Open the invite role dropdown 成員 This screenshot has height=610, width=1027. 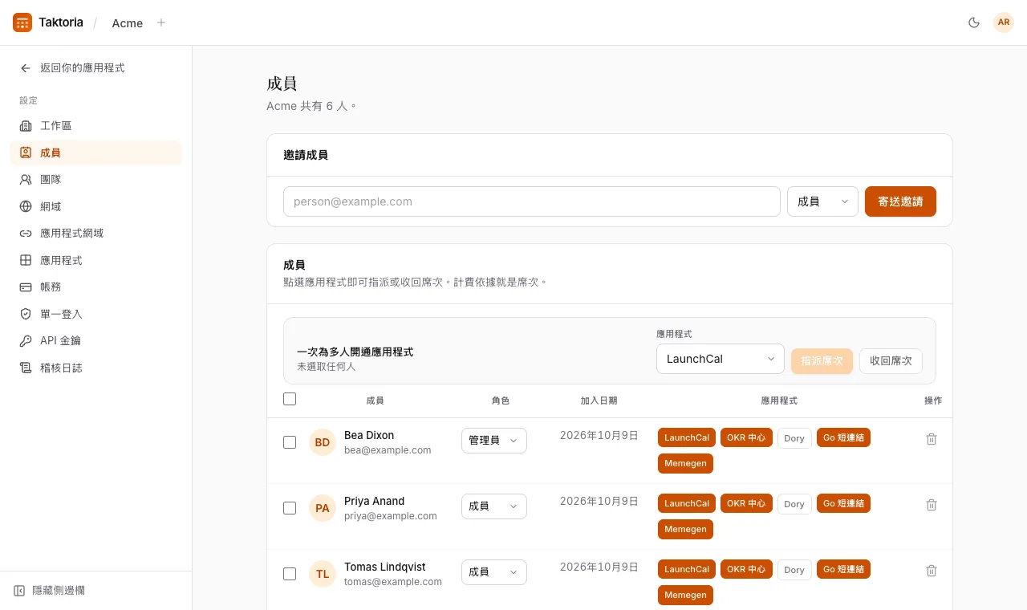tap(822, 201)
